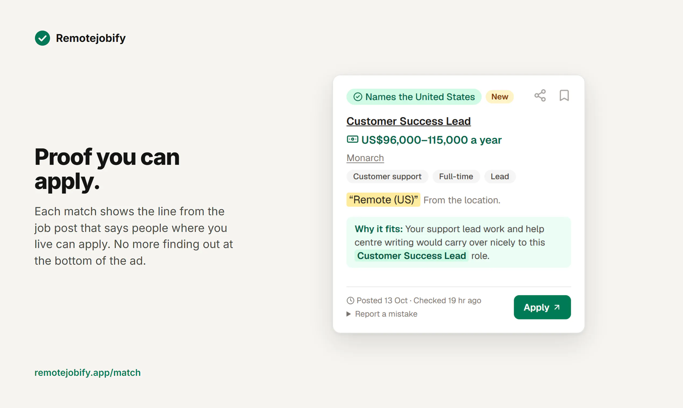Screen dimensions: 683x408
Task: Select the Full-time tag
Action: (x=456, y=176)
